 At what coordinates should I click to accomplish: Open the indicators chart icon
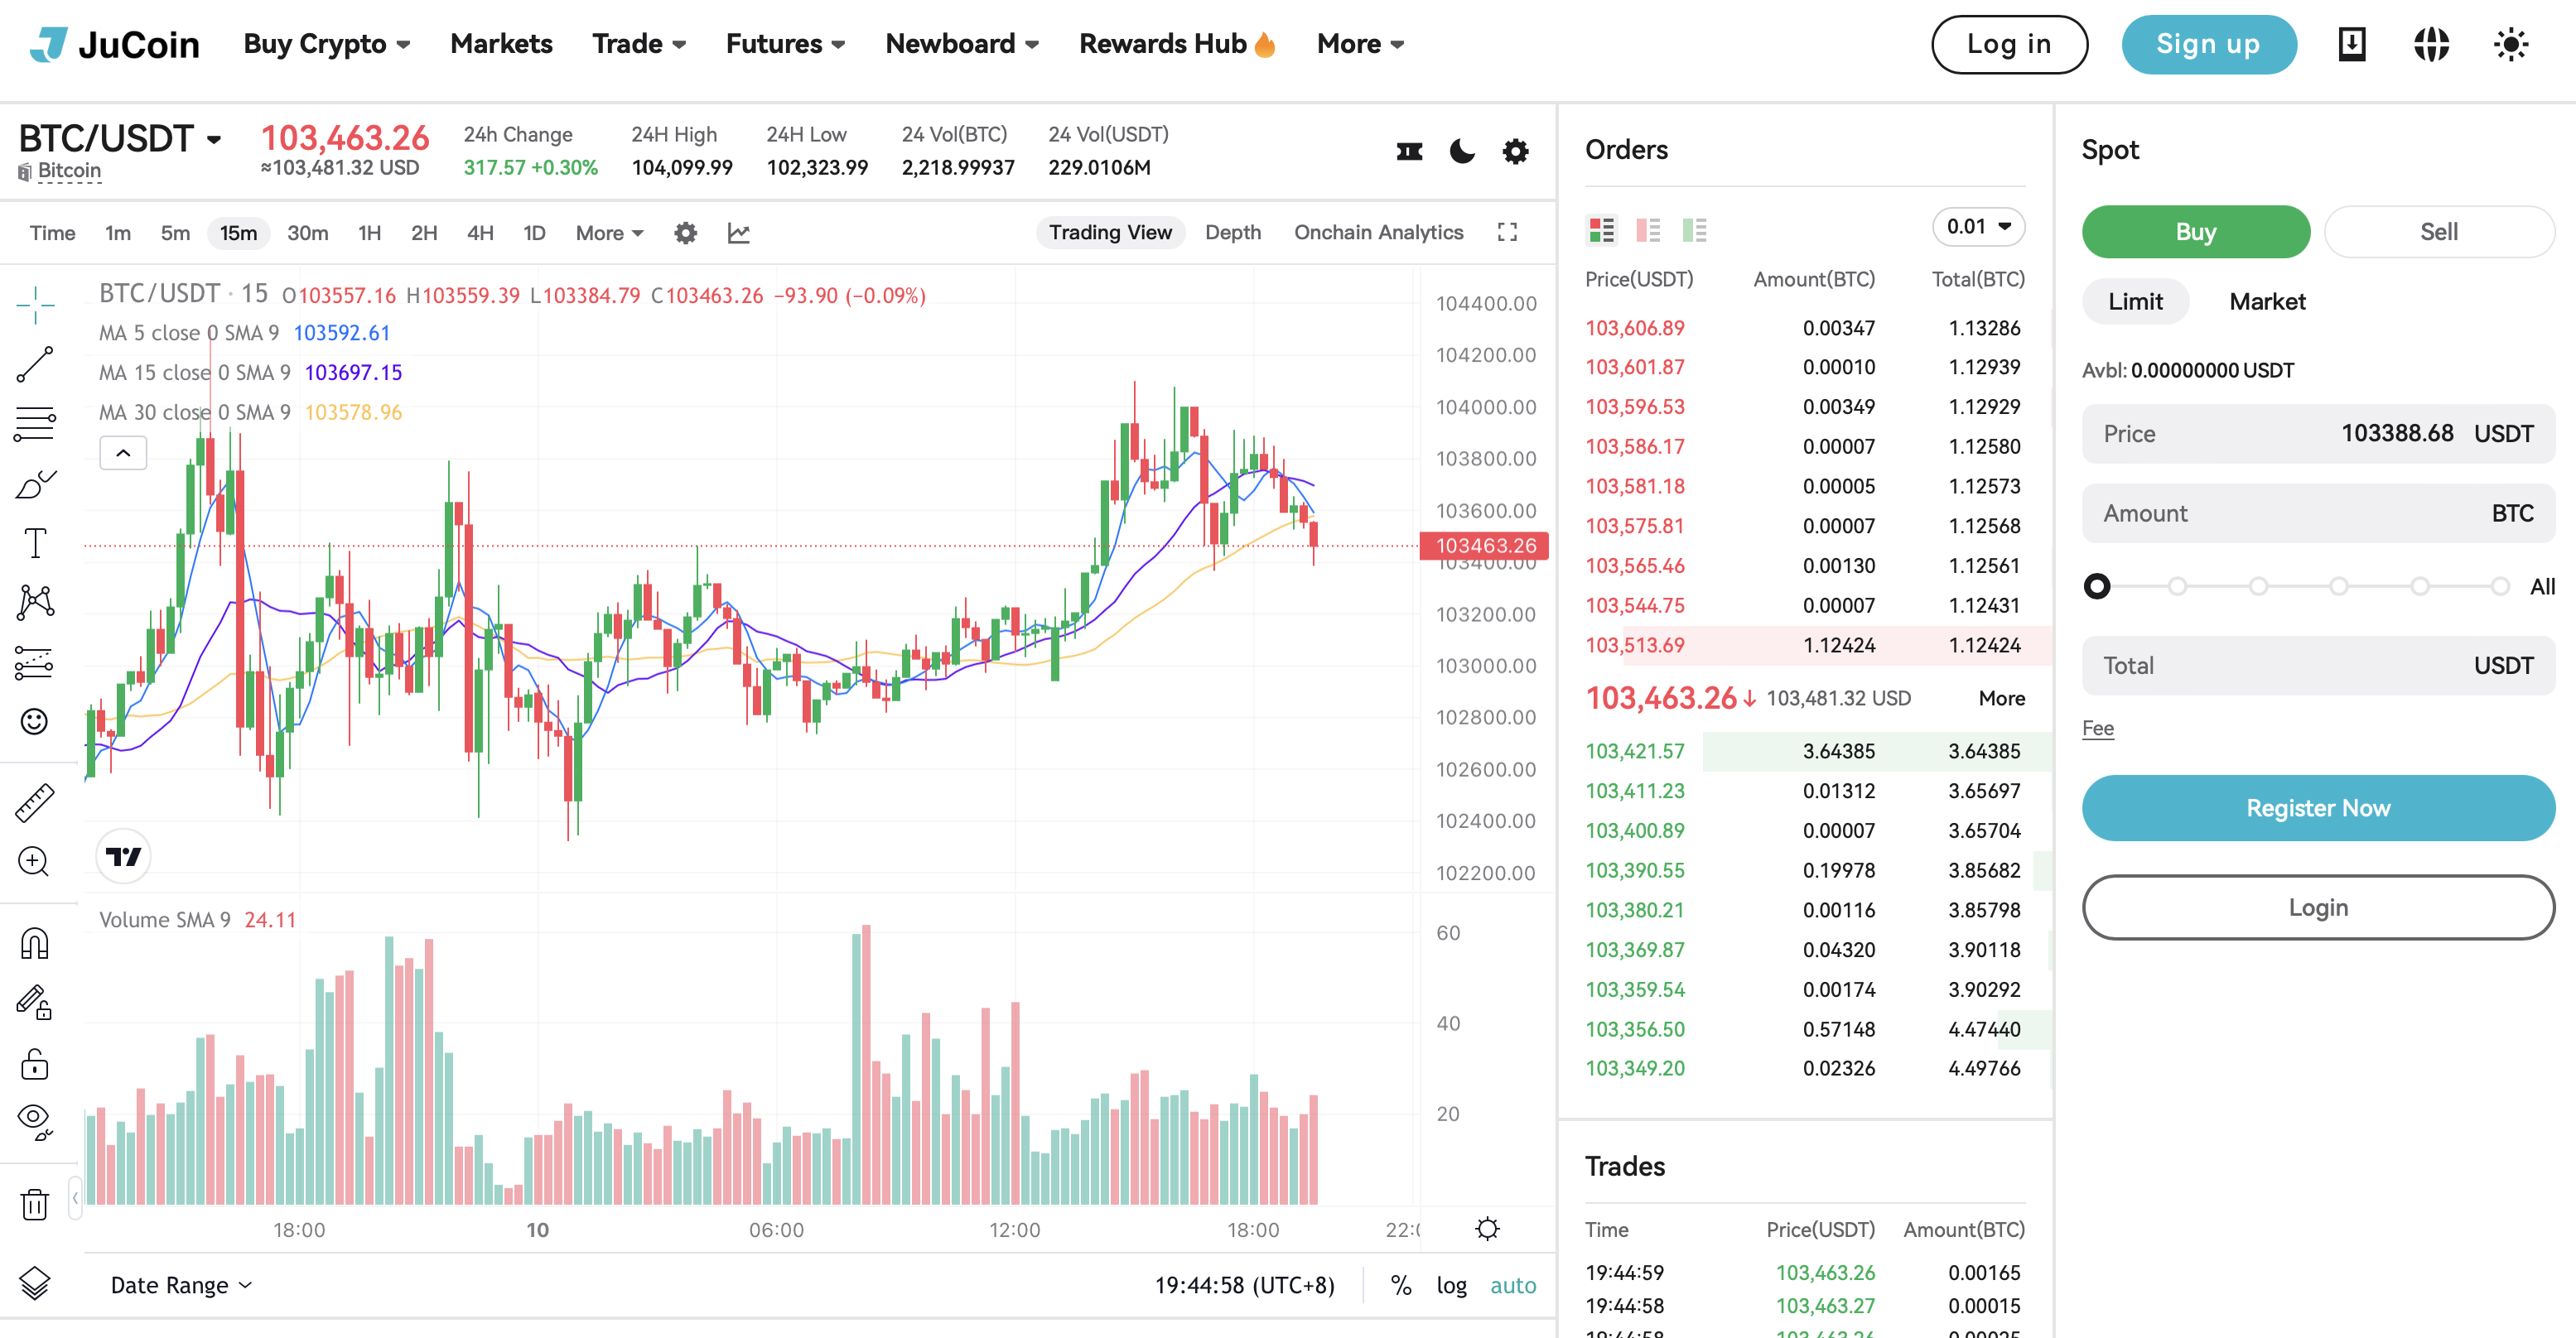(739, 233)
